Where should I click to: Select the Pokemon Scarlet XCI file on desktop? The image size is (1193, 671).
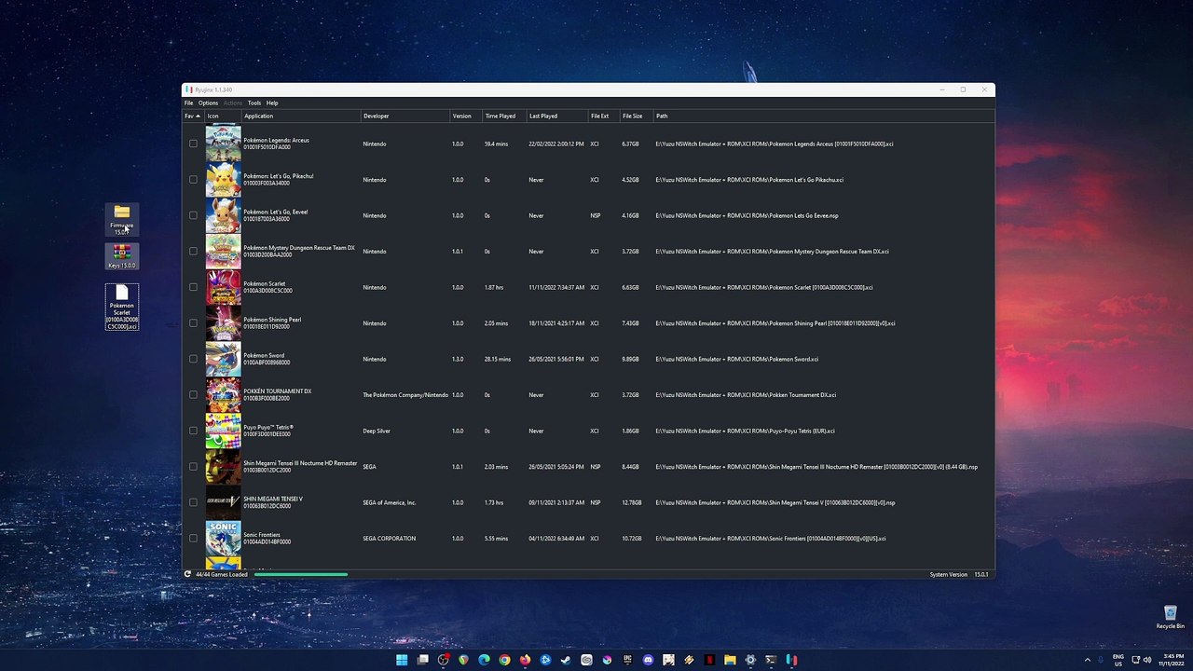click(x=122, y=308)
